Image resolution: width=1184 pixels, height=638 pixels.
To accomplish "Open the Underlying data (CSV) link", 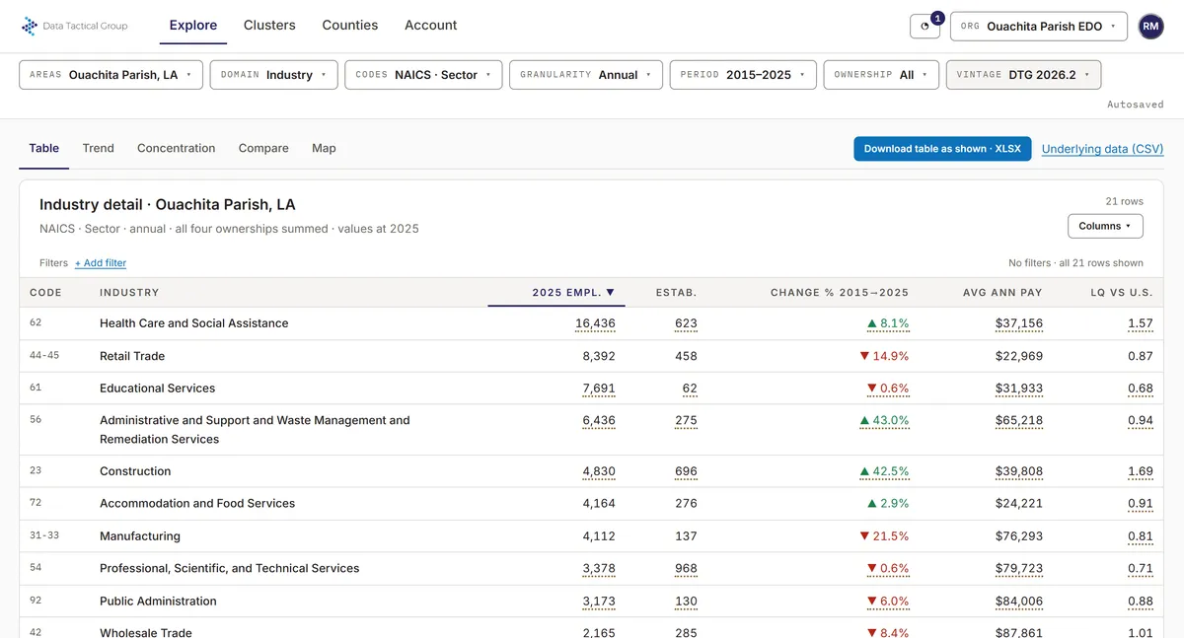I will tap(1103, 149).
